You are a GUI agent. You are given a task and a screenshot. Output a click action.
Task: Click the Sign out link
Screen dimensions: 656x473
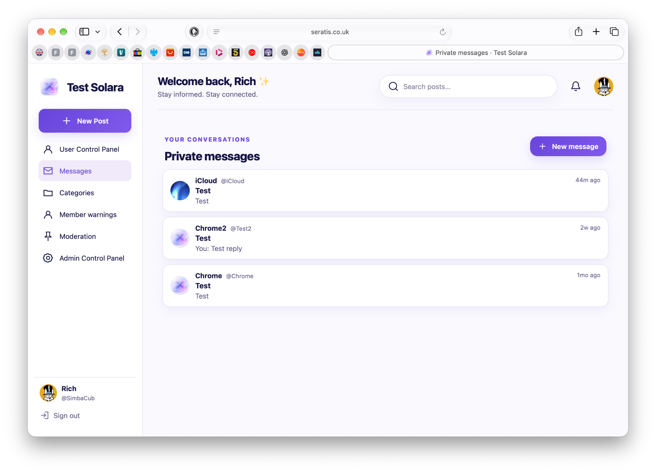[x=61, y=415]
